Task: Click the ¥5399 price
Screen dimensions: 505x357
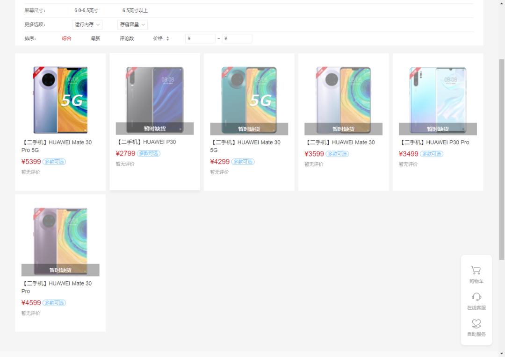Action: click(x=31, y=162)
